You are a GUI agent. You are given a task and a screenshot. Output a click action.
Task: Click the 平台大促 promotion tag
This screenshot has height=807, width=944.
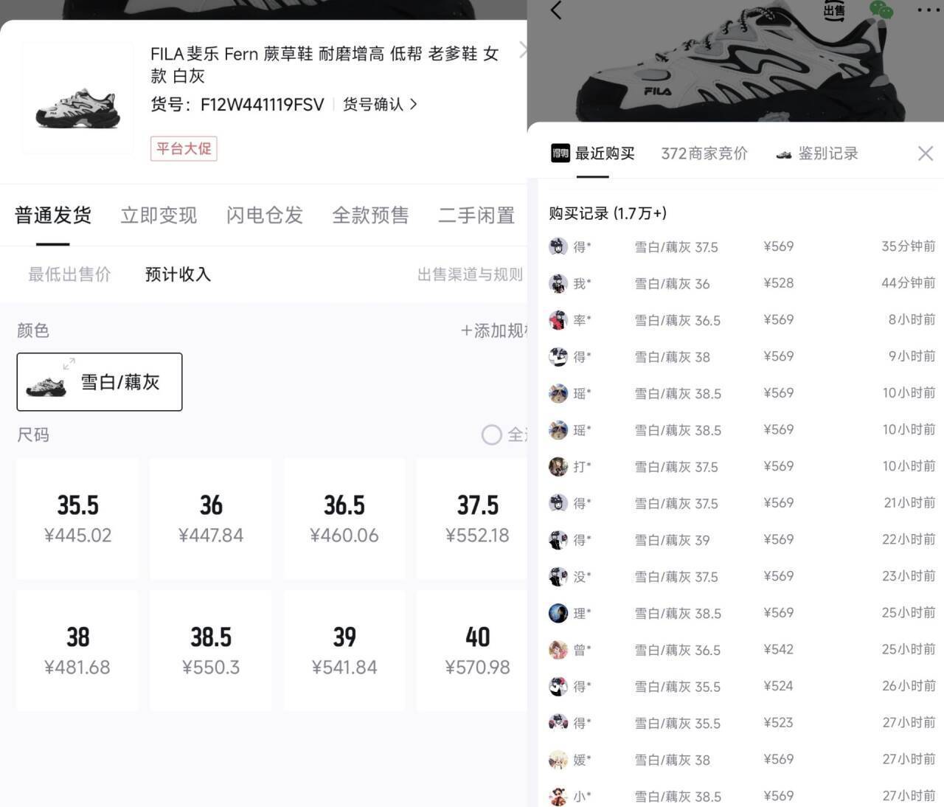(184, 149)
